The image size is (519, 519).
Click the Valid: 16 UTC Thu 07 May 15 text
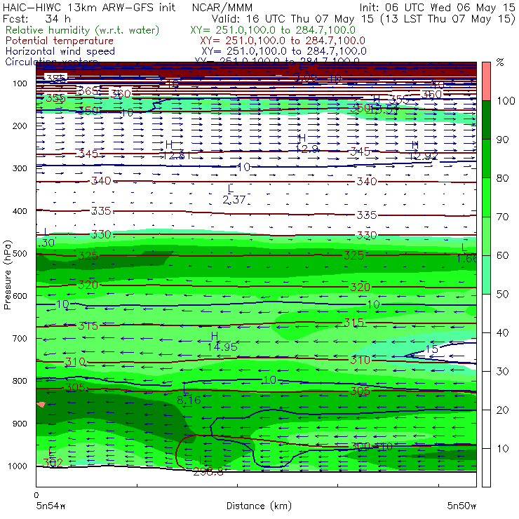coord(292,19)
